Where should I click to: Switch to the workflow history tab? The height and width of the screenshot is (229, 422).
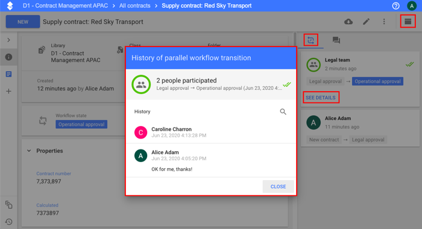pos(311,40)
